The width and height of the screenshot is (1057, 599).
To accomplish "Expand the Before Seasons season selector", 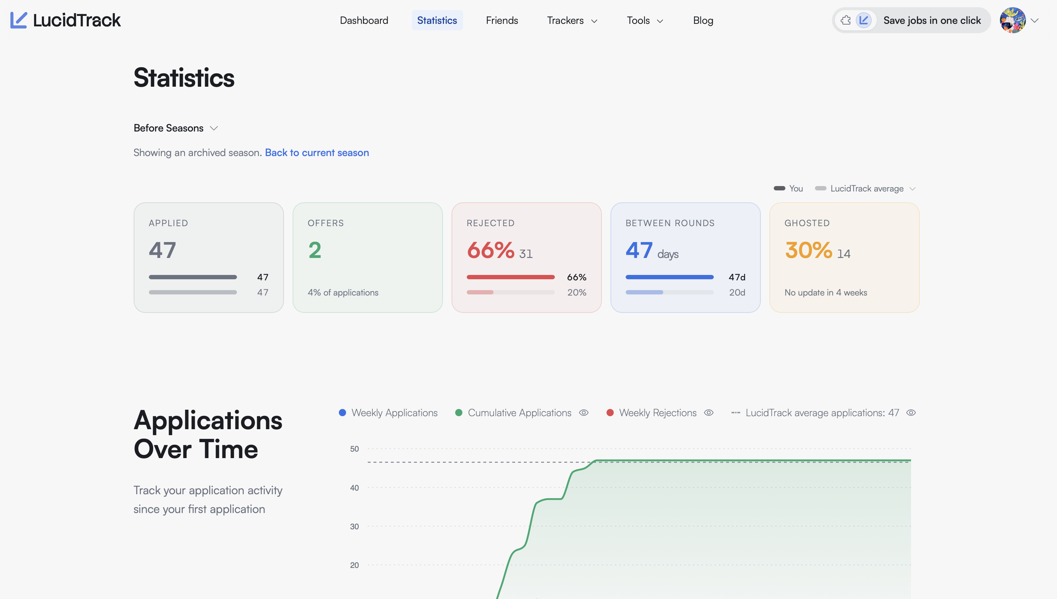I will coord(176,128).
